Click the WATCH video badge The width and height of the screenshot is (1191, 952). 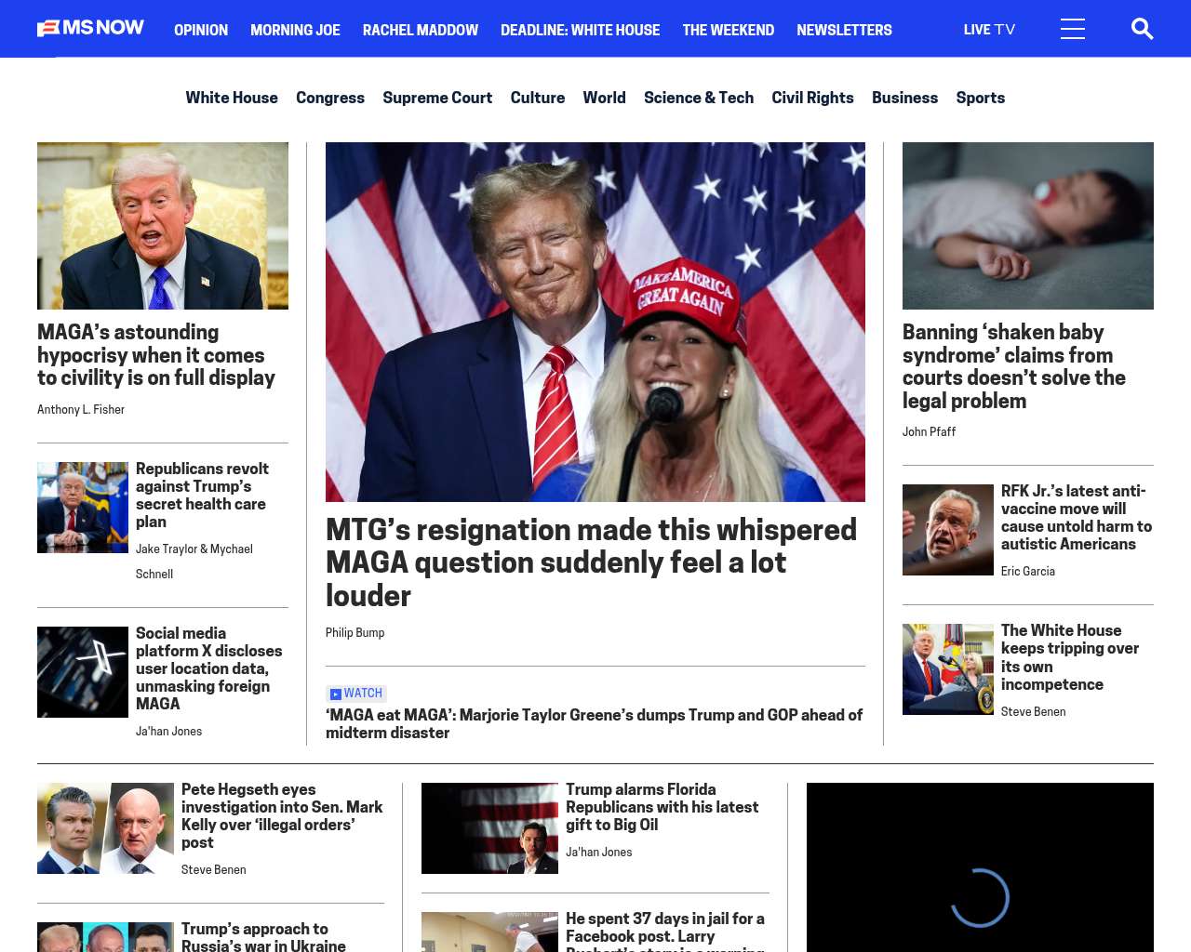[356, 694]
